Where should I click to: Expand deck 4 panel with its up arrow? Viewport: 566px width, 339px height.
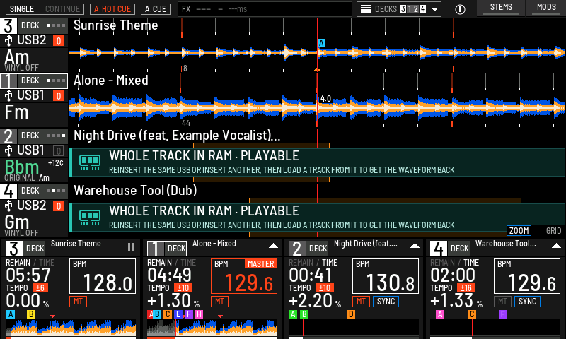tap(556, 246)
